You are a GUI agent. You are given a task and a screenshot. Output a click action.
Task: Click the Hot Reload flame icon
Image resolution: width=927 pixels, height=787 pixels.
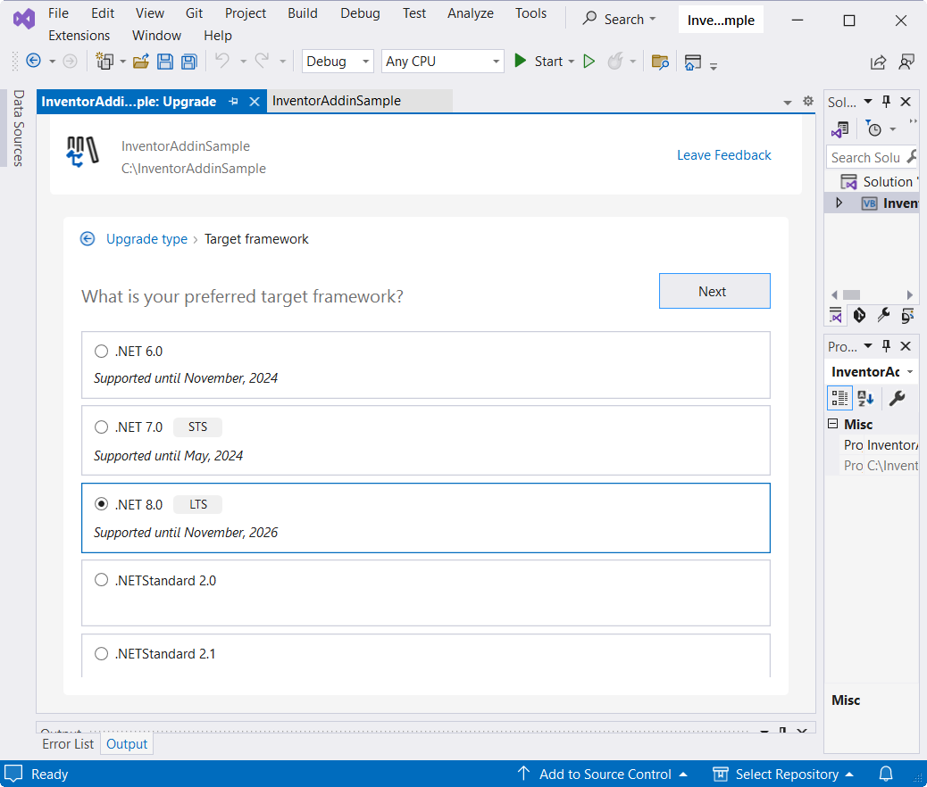pos(615,61)
